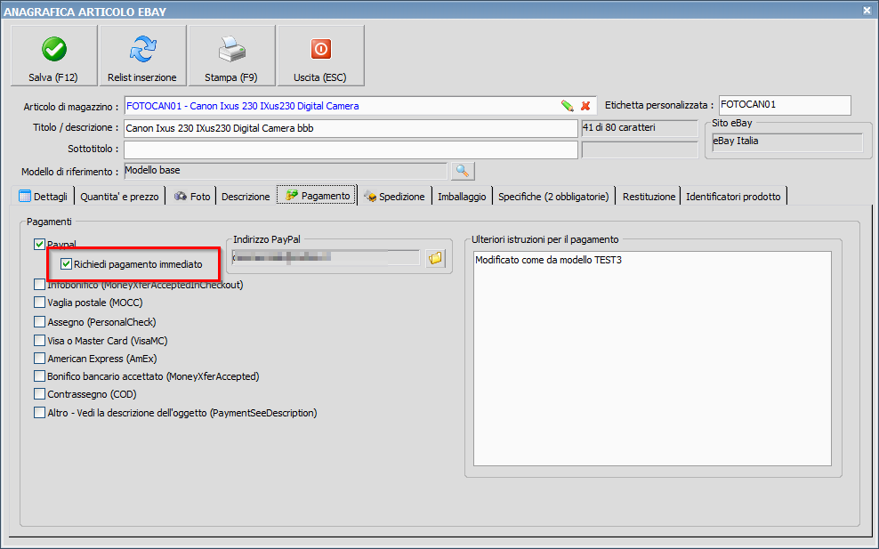Image resolution: width=879 pixels, height=549 pixels.
Task: Go to the Descrizione tab
Action: (246, 197)
